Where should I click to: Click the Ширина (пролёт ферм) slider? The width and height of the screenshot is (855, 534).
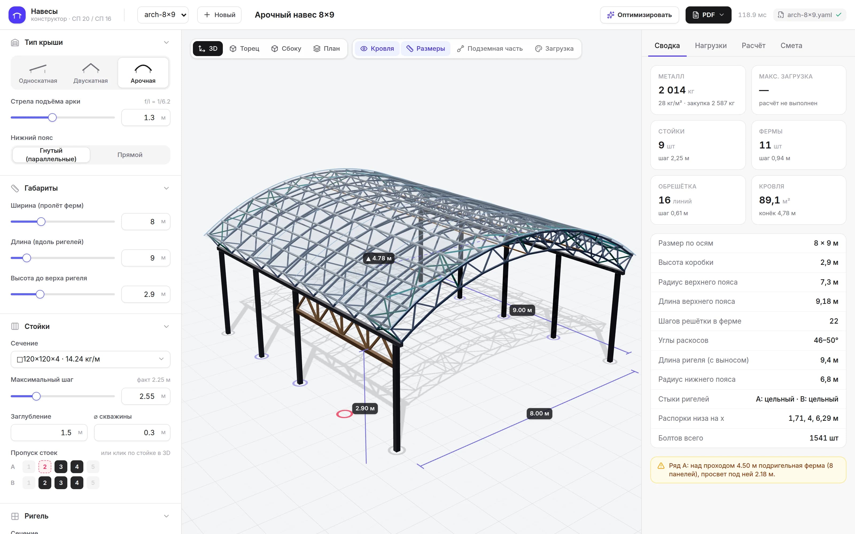click(x=63, y=222)
